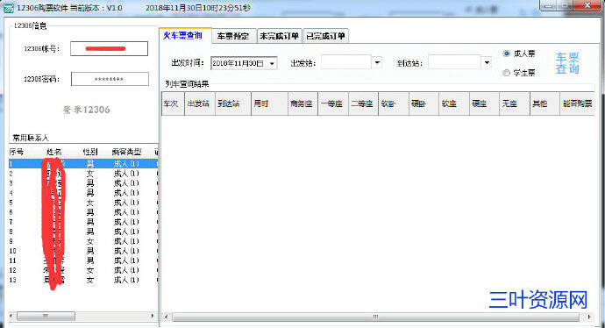Focus the 12306密码 input field
This screenshot has width=605, height=328.
(x=110, y=79)
